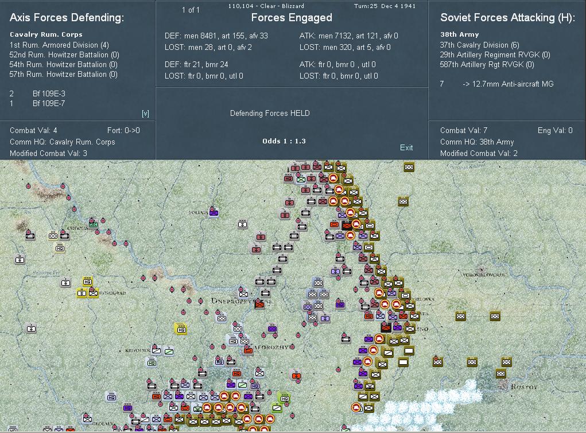Select 52nd Rum. Howitzer Battalion (0)
586x433 pixels.
(x=64, y=54)
